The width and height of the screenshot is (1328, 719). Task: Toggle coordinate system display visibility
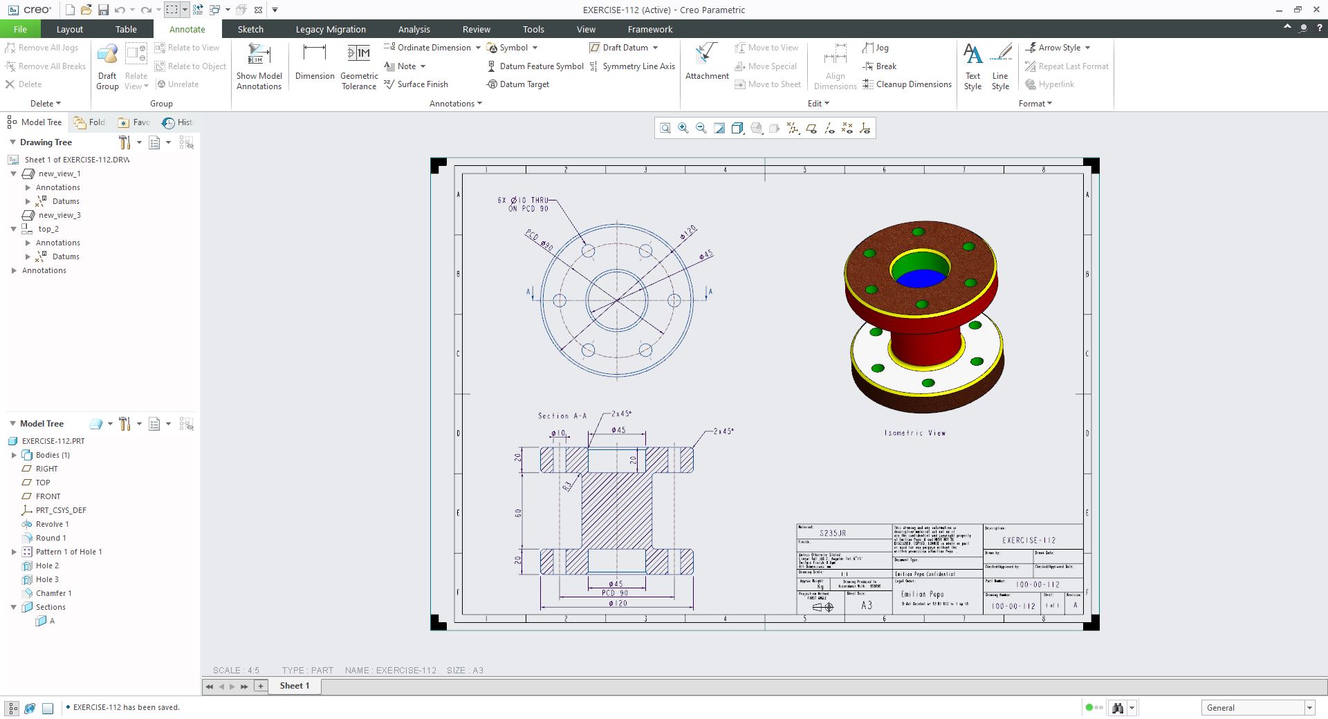coord(865,128)
